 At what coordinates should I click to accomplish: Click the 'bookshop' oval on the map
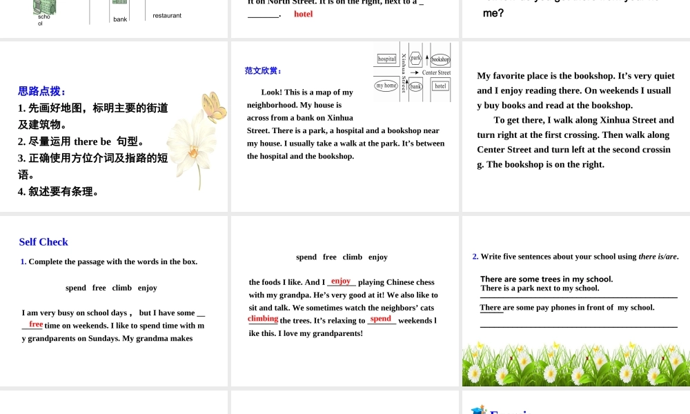coord(440,59)
